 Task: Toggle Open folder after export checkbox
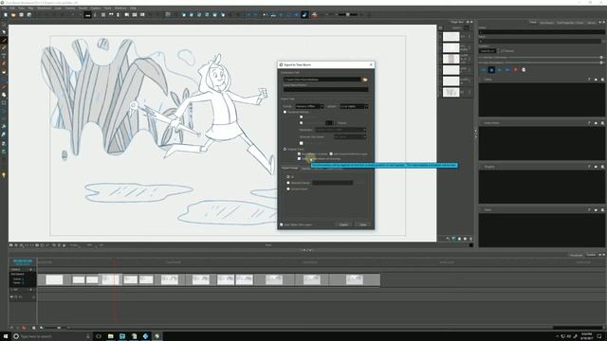click(282, 224)
